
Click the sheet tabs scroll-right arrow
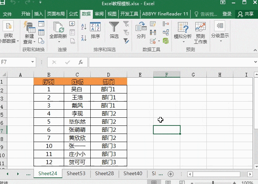(18, 174)
